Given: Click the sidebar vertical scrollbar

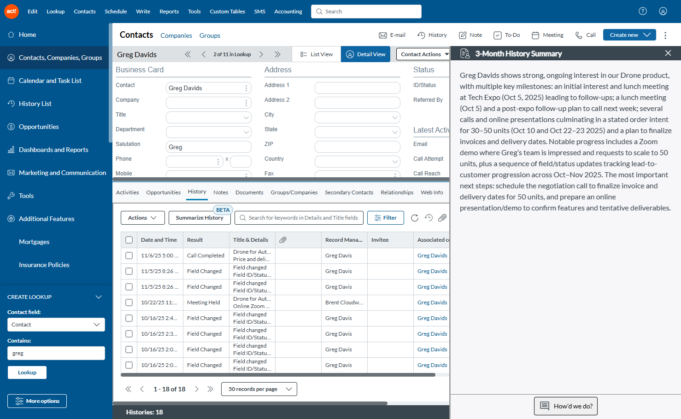Looking at the screenshot, I should point(110,83).
